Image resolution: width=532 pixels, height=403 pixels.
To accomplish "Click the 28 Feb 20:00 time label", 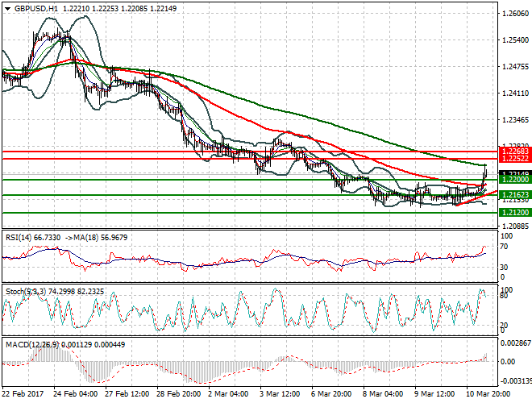I will click(x=178, y=394).
